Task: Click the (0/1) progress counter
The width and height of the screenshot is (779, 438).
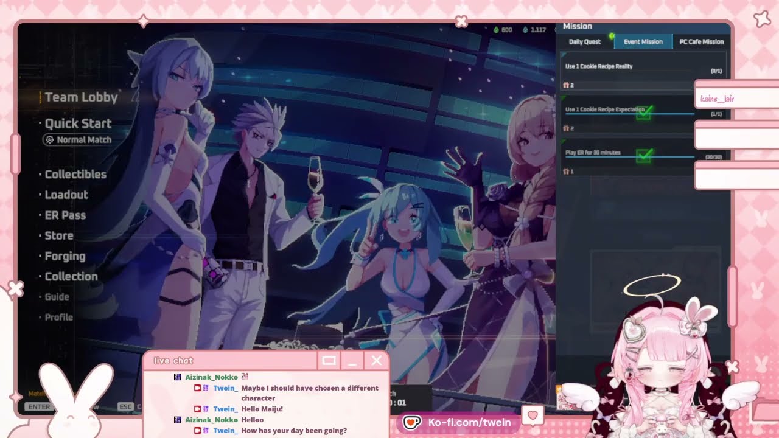Action: click(x=716, y=71)
